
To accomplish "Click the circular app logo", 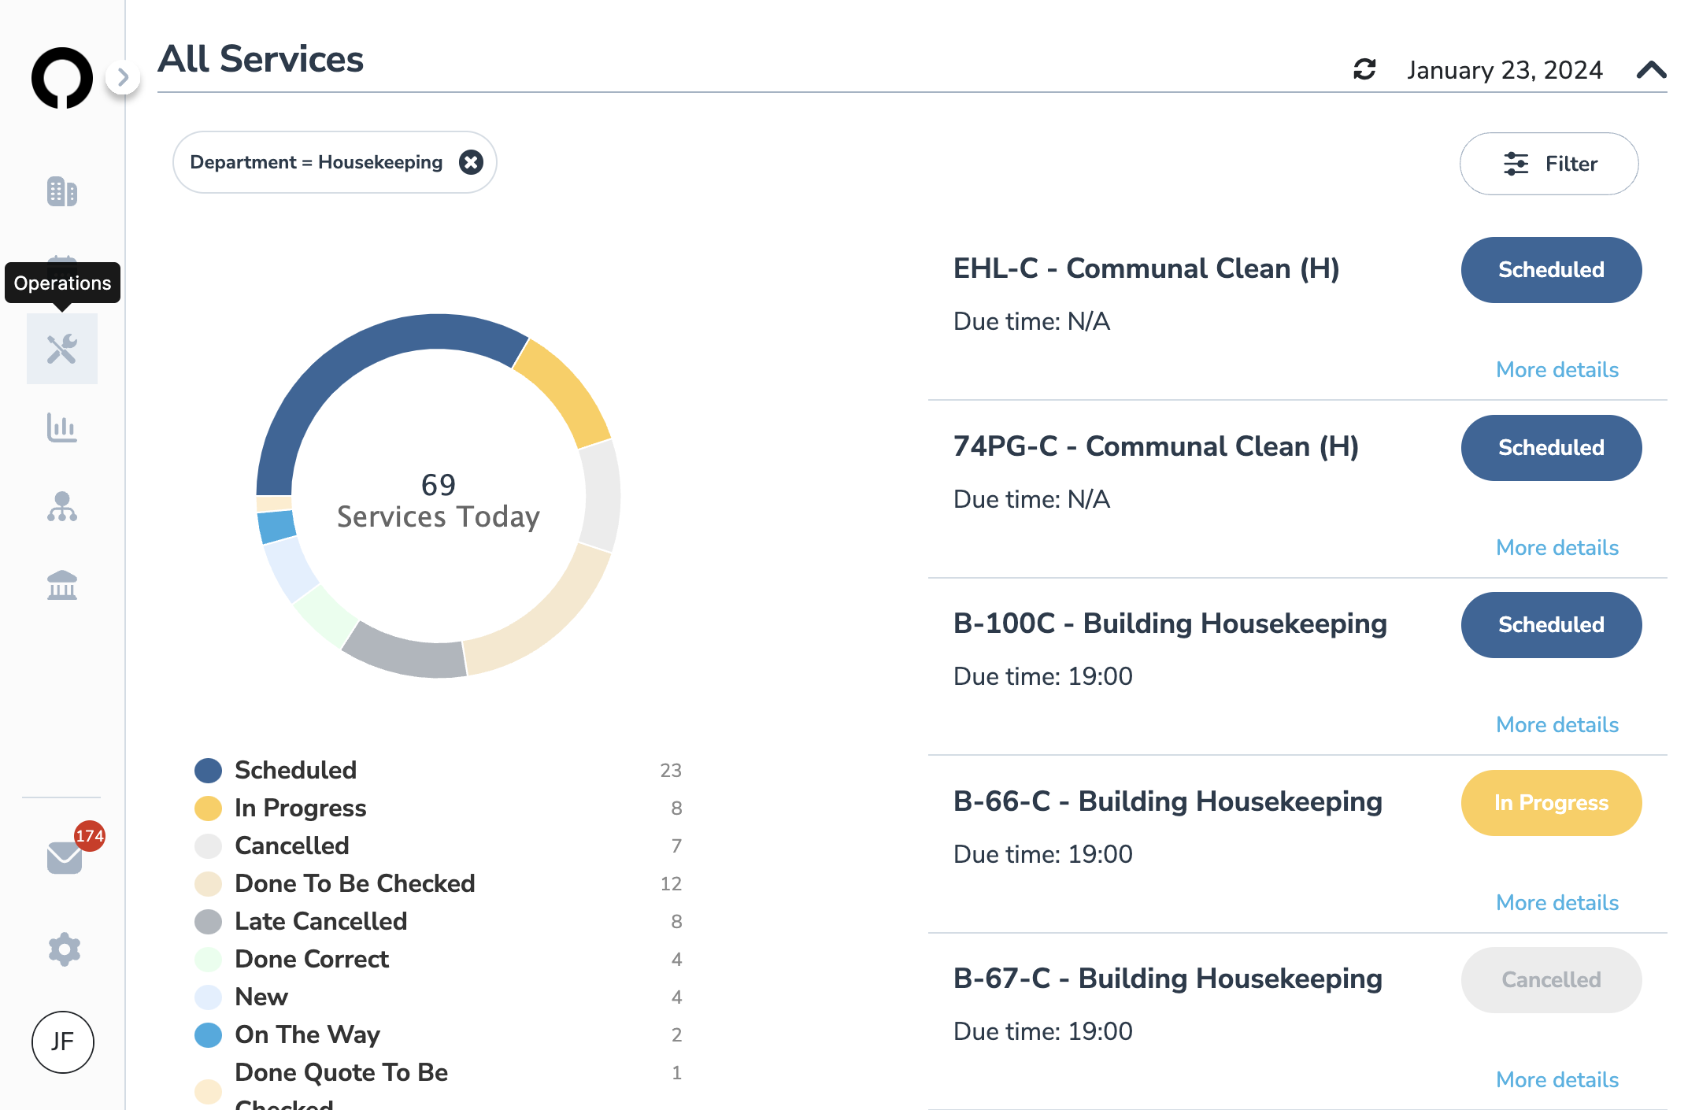I will coord(62,78).
